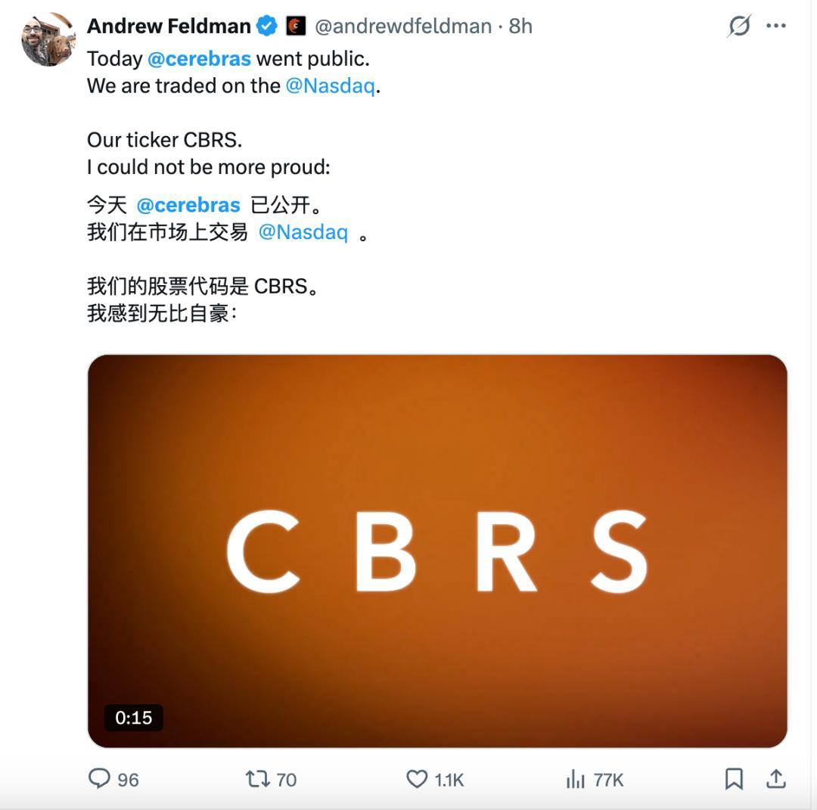Open the @Nasdaq mention in English text
This screenshot has height=810, width=817.
(x=331, y=86)
